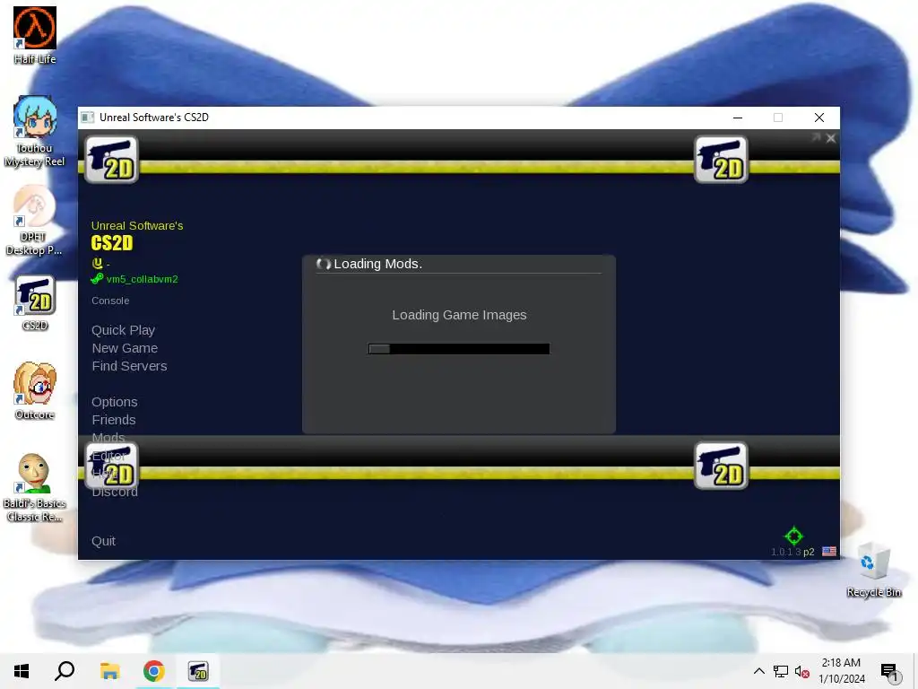
Task: Select the CS2D desktop shortcut
Action: (x=35, y=303)
